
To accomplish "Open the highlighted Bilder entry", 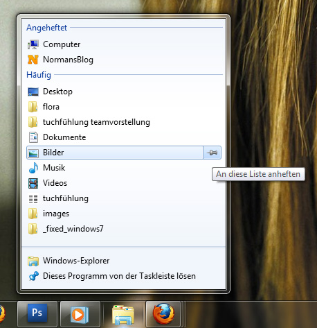I will click(115, 153).
